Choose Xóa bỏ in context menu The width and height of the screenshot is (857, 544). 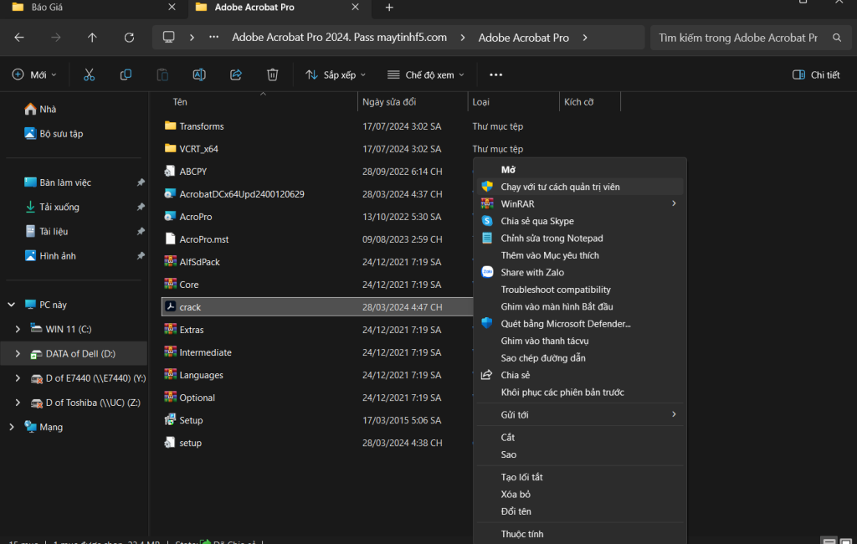pyautogui.click(x=580, y=495)
